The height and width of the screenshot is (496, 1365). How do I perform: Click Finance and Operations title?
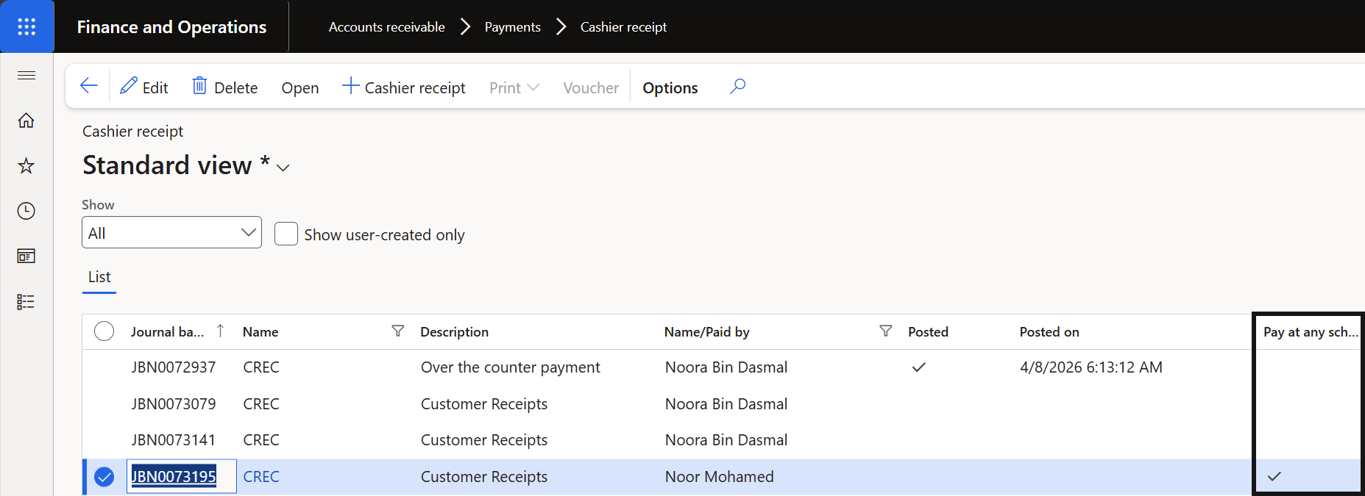coord(172,27)
